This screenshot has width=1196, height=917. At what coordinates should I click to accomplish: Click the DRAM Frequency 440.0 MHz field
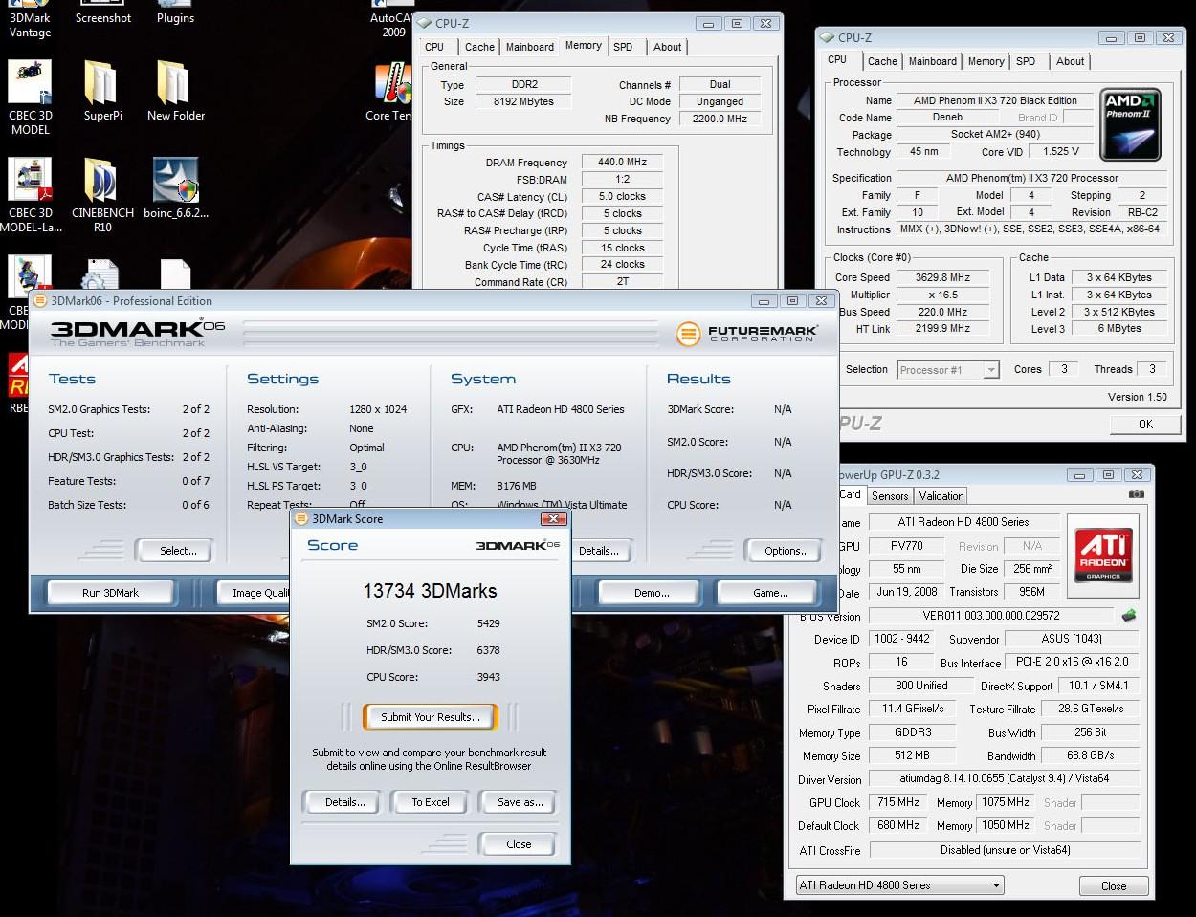[x=623, y=163]
